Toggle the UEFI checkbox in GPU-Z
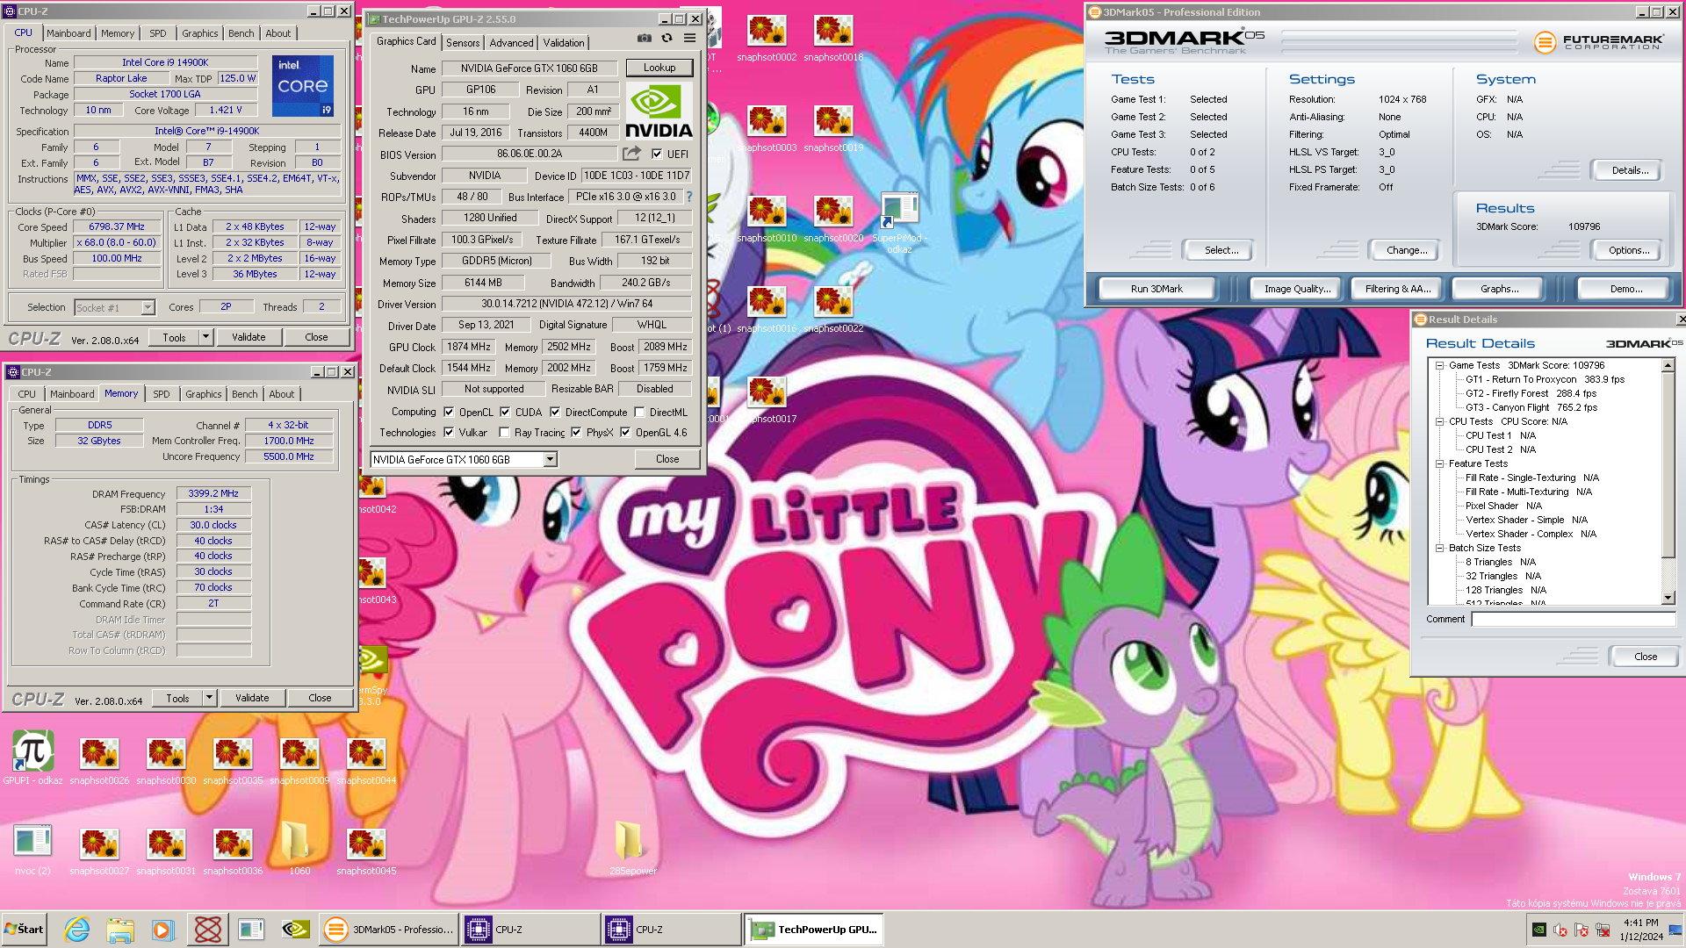The image size is (1686, 948). [x=657, y=154]
